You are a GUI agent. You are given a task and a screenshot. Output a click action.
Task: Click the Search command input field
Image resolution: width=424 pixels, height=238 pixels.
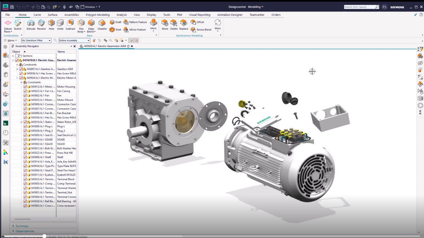[359, 7]
